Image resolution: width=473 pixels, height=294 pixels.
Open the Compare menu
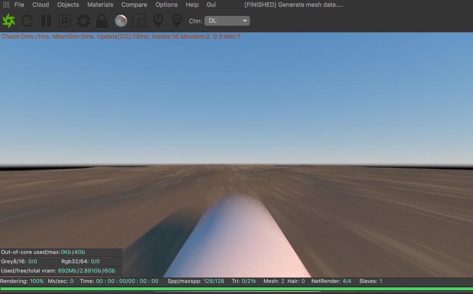[134, 4]
